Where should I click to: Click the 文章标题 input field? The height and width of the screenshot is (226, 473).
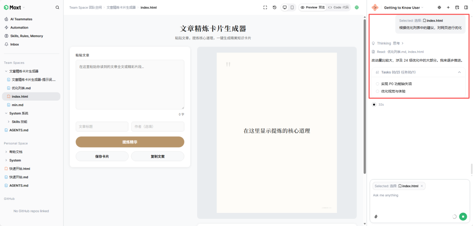click(x=102, y=127)
